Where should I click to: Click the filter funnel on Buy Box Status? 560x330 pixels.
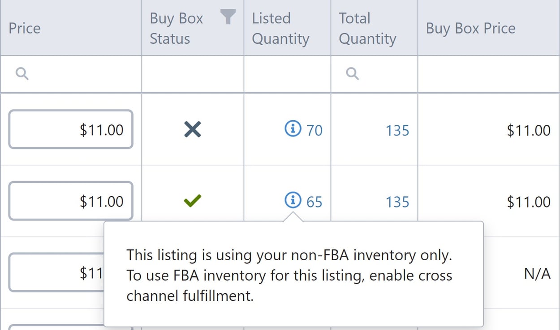tap(228, 17)
